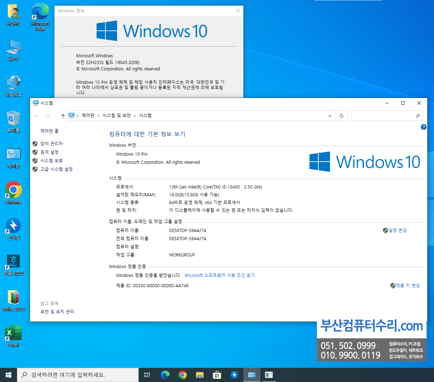Screen dimensions: 434x382
Task: Click the 시스템 window title bar icon
Action: (x=36, y=103)
